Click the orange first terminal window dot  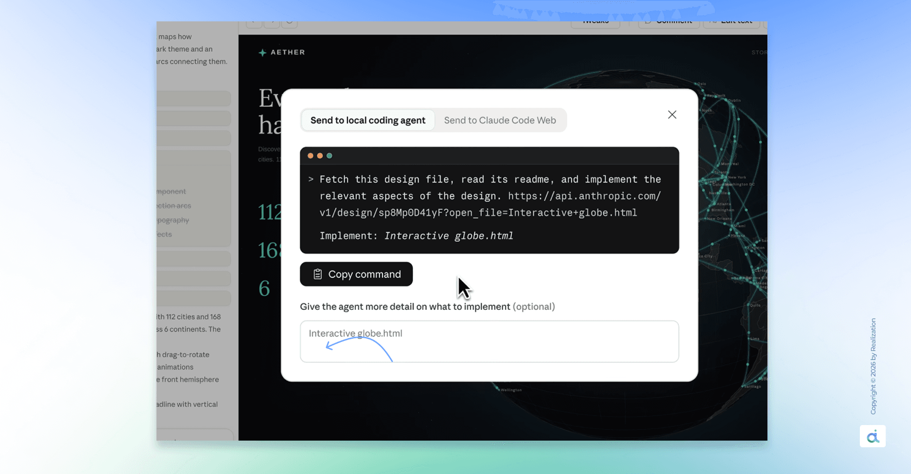(x=310, y=156)
